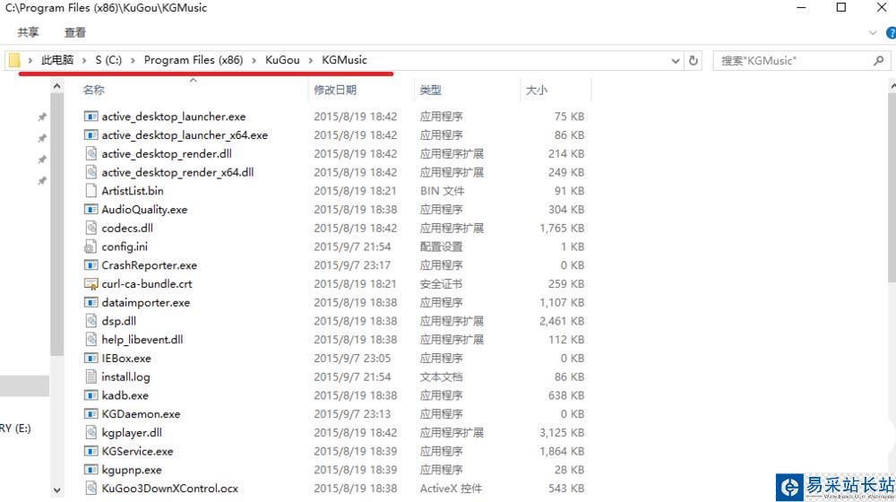Open the 共享 ribbon tab
Viewport: 896px width, 502px height.
pos(28,32)
